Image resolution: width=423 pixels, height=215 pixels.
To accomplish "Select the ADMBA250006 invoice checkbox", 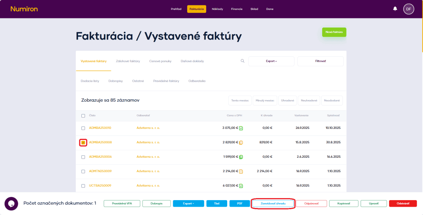I will click(83, 157).
